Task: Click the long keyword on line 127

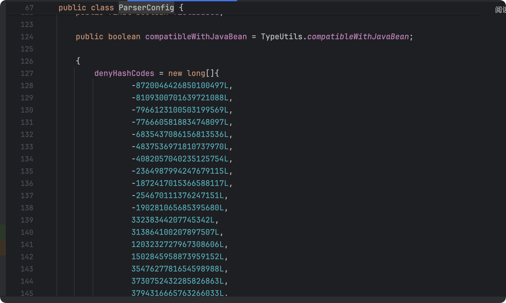Action: tap(196, 73)
